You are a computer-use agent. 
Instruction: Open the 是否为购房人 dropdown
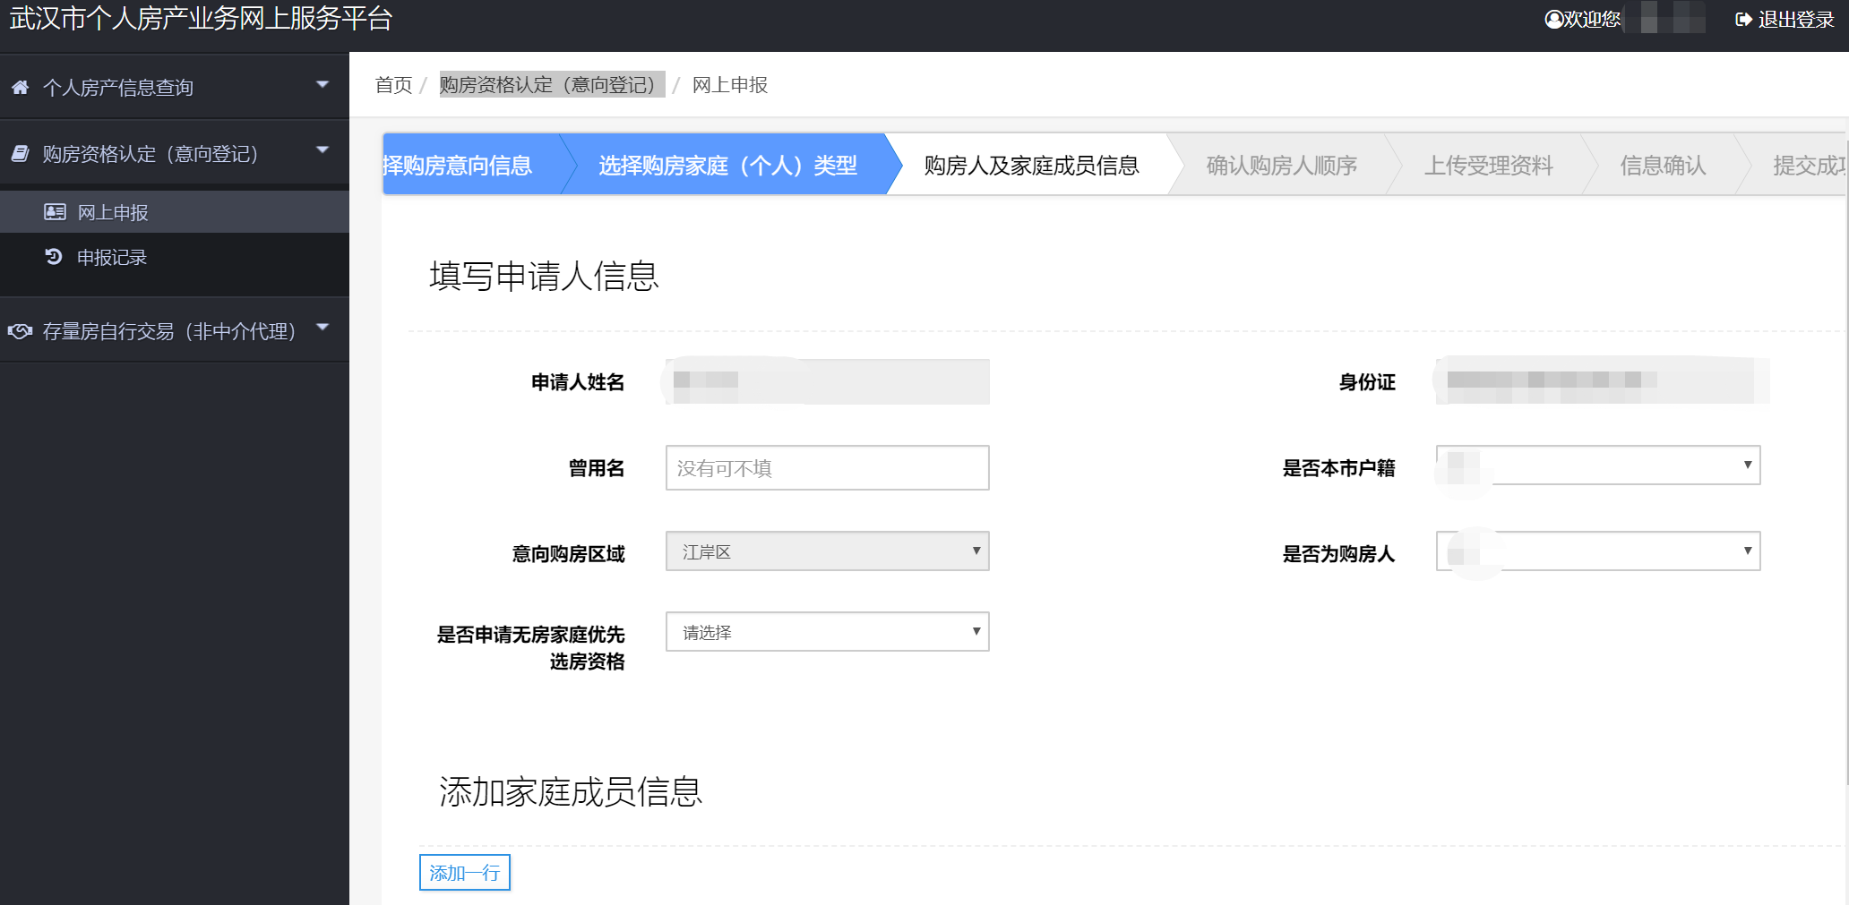pos(1597,551)
